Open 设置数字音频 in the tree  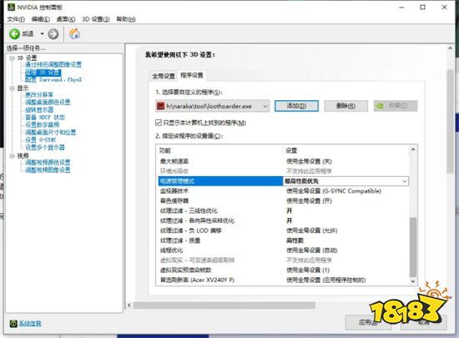pyautogui.click(x=43, y=124)
